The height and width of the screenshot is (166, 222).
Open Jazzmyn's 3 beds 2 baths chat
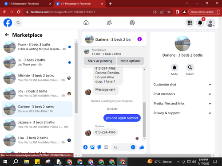[x=37, y=125]
